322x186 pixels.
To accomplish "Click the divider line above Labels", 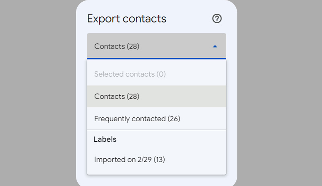I will point(157,130).
